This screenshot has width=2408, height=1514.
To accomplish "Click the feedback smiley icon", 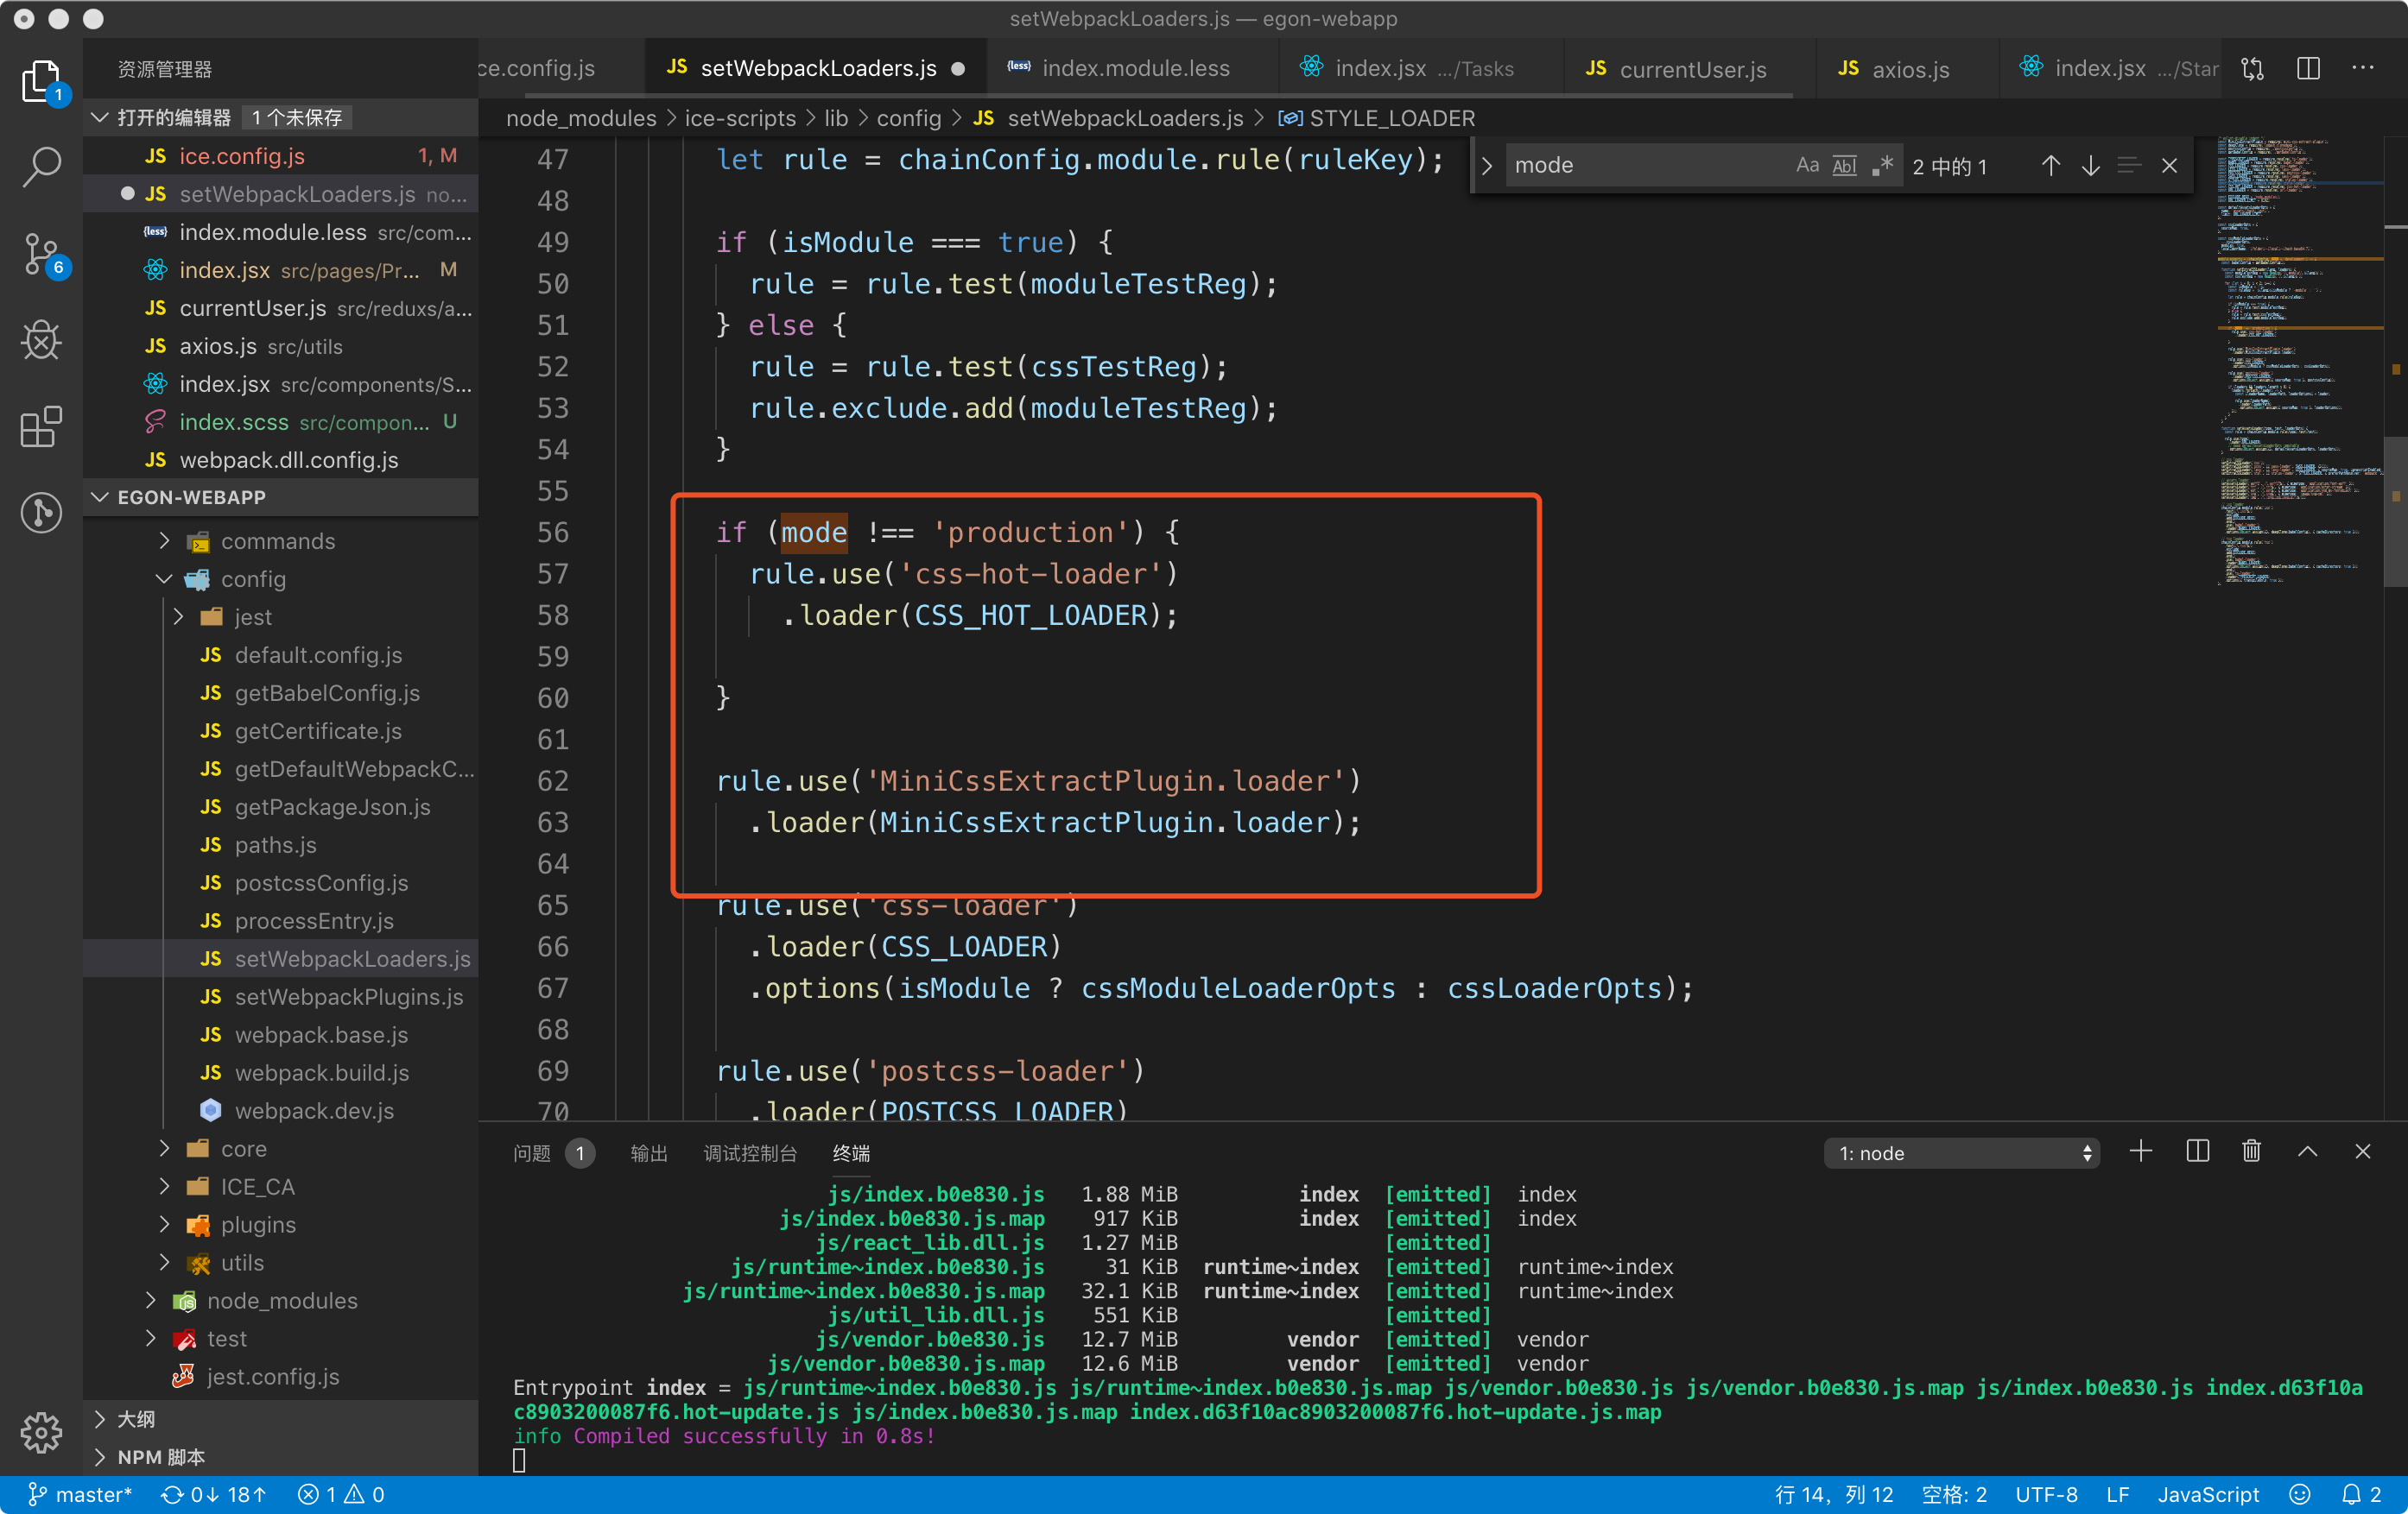I will pyautogui.click(x=2300, y=1494).
